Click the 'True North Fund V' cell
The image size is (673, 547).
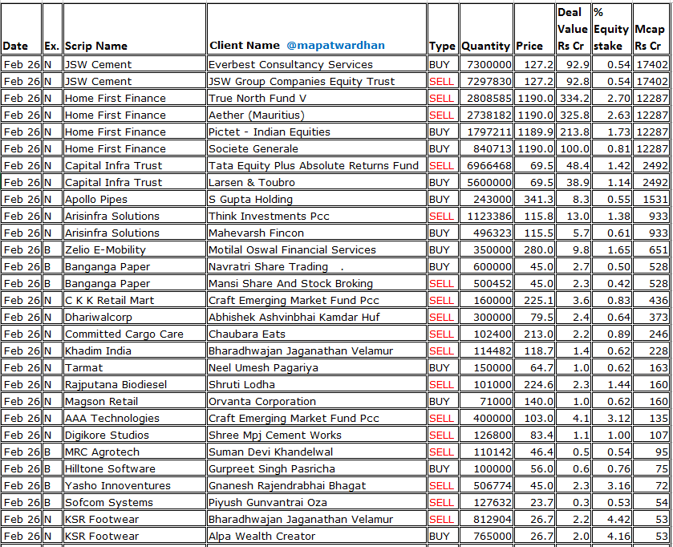coord(317,98)
